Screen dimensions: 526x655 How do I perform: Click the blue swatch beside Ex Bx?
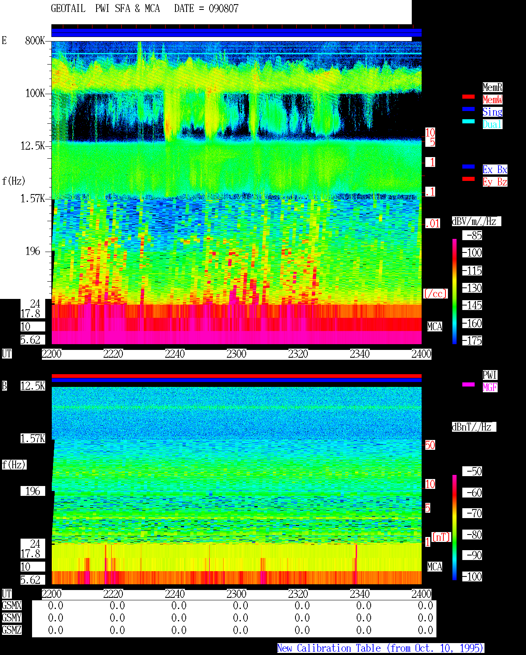[x=468, y=167]
